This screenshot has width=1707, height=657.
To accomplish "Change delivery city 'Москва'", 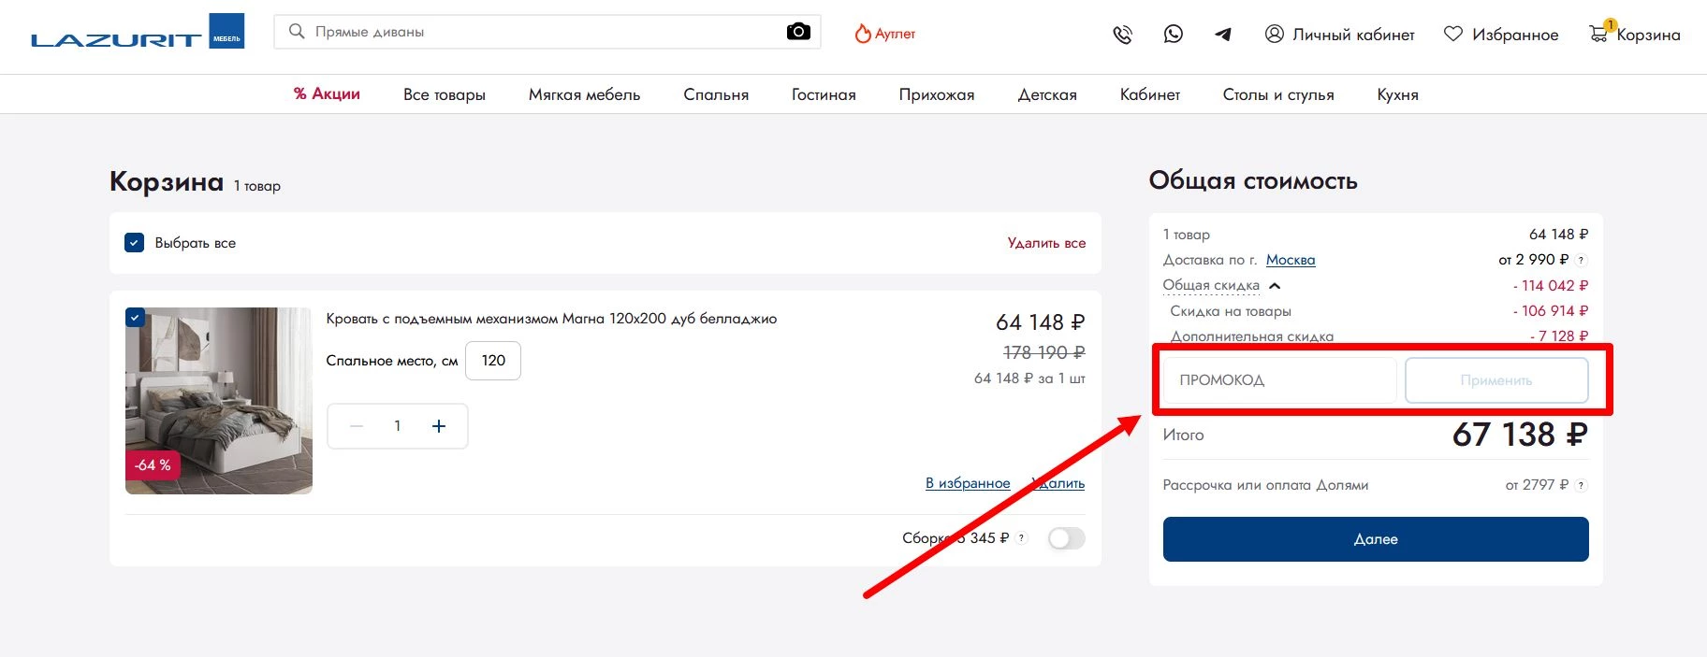I will click(1290, 260).
